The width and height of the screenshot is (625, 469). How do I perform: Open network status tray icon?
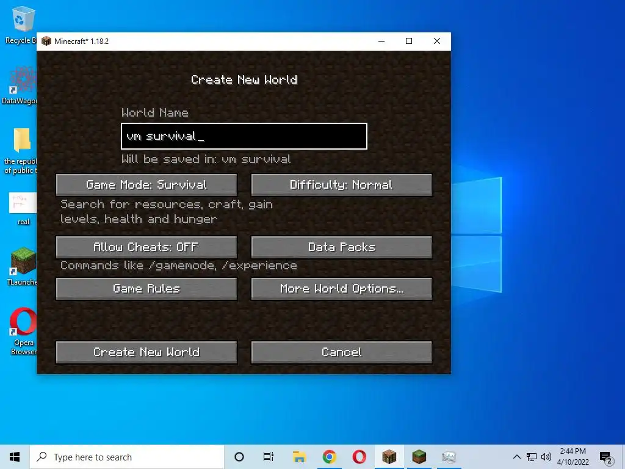coord(532,457)
